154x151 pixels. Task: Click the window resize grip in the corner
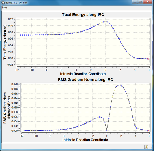tap(151, 148)
